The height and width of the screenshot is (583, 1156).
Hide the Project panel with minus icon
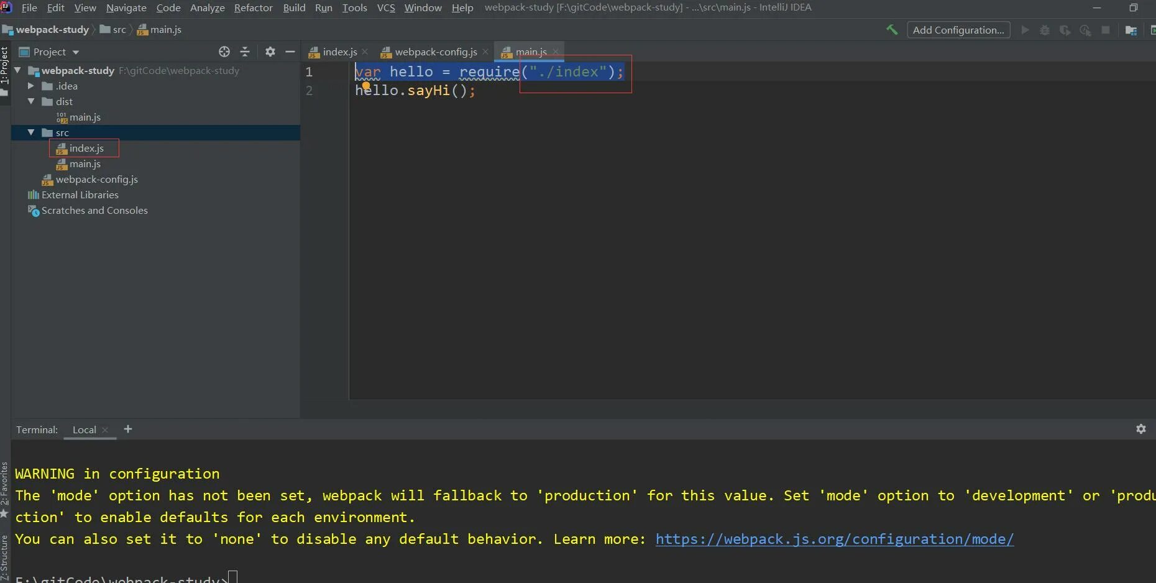tap(290, 52)
